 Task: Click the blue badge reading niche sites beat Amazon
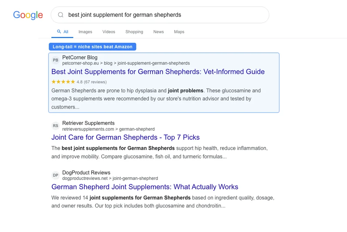(x=93, y=47)
